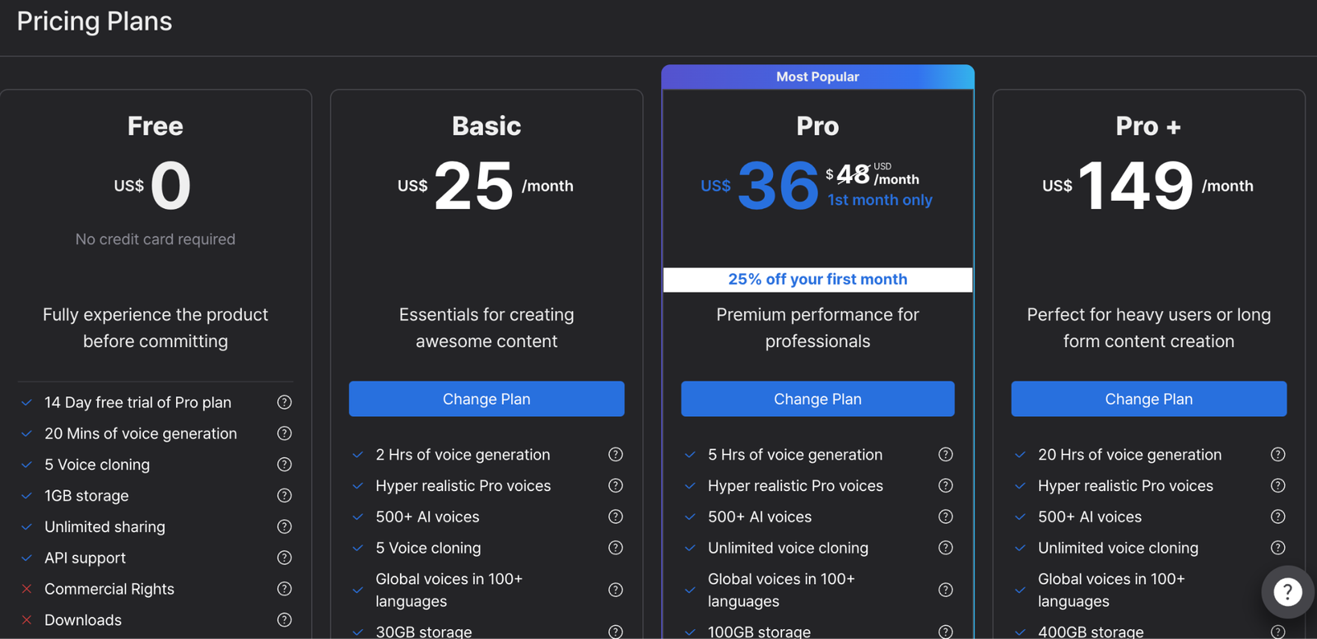Click Change Plan under the Basic plan

coord(486,399)
